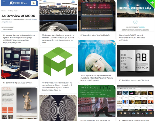
Task: Open the blonde girl macaroom image
Action: click(97, 56)
